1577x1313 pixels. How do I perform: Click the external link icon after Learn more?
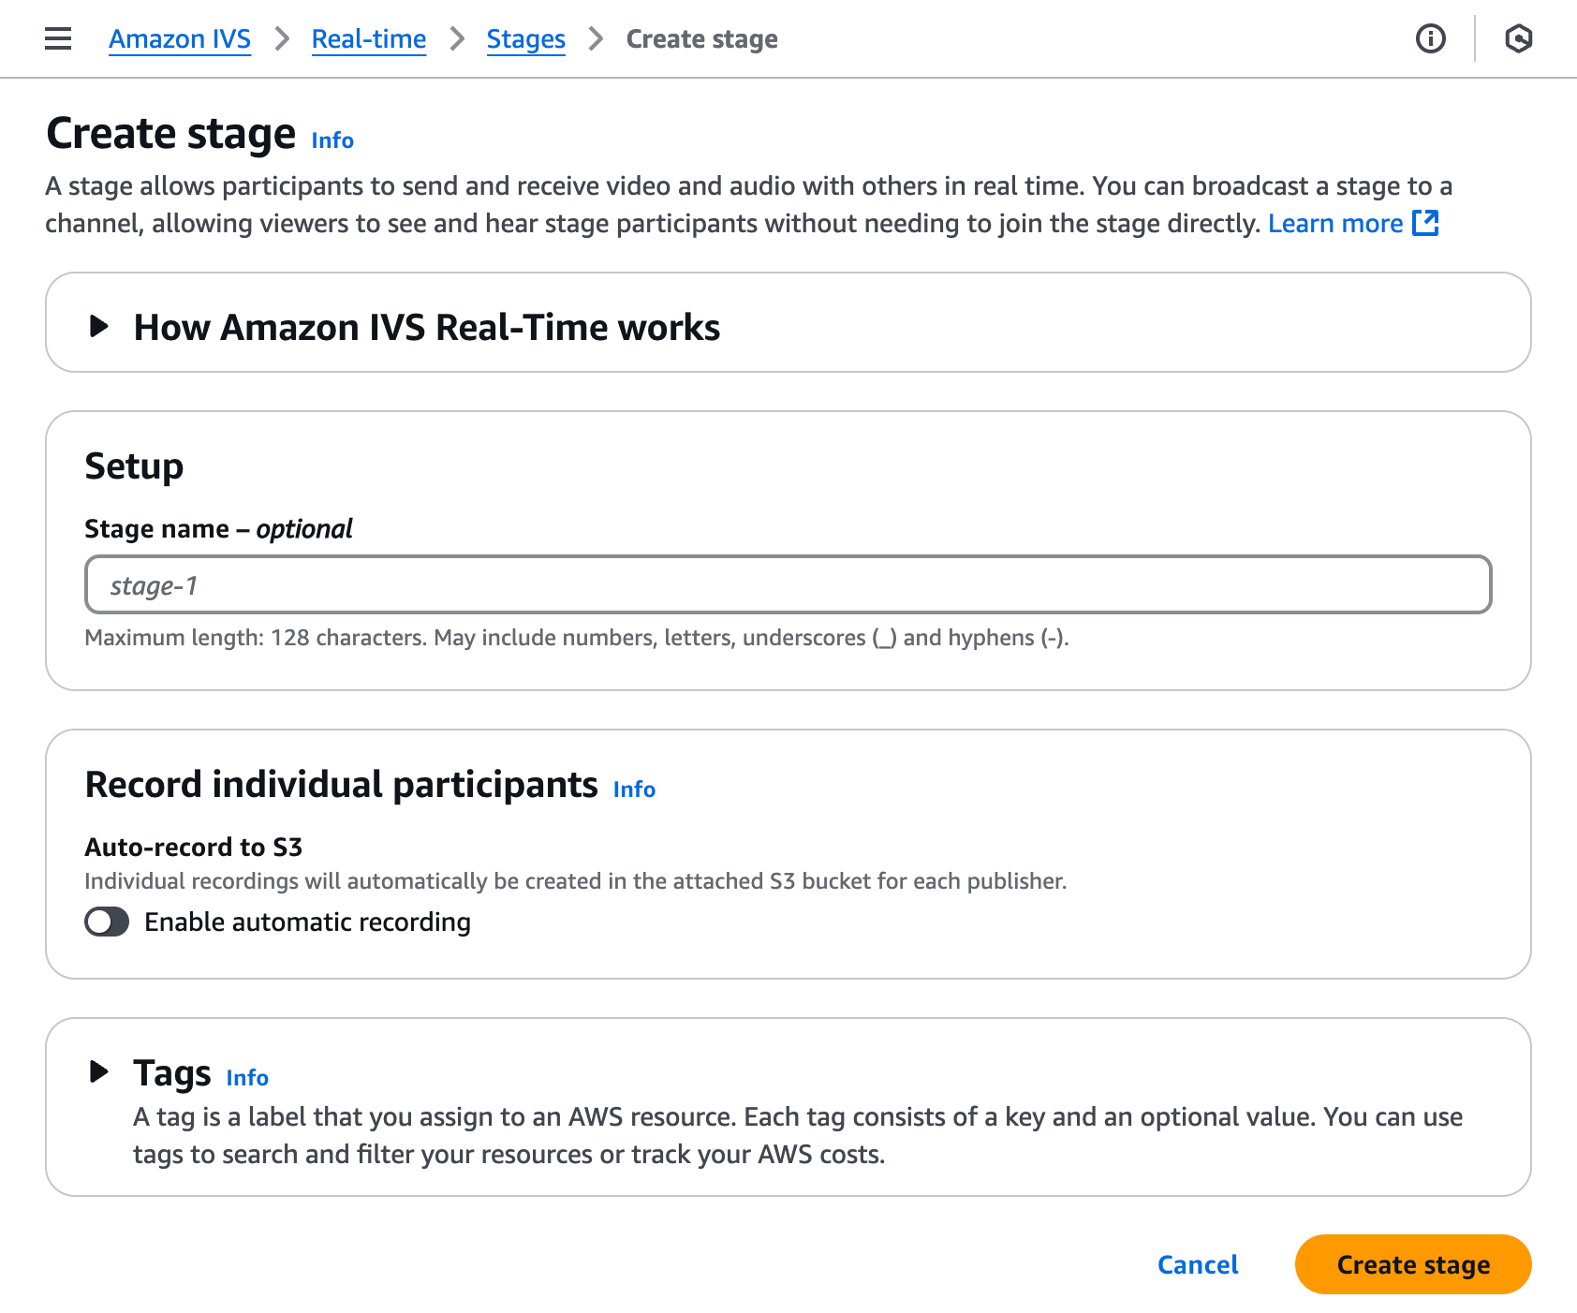[x=1425, y=223]
